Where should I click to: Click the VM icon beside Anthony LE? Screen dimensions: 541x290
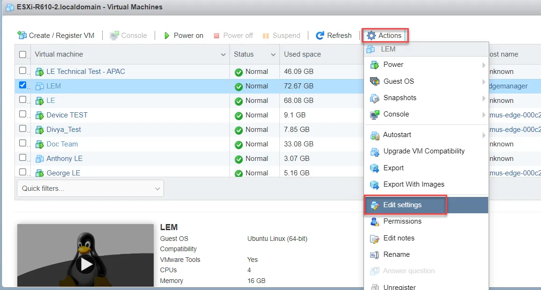coord(40,159)
